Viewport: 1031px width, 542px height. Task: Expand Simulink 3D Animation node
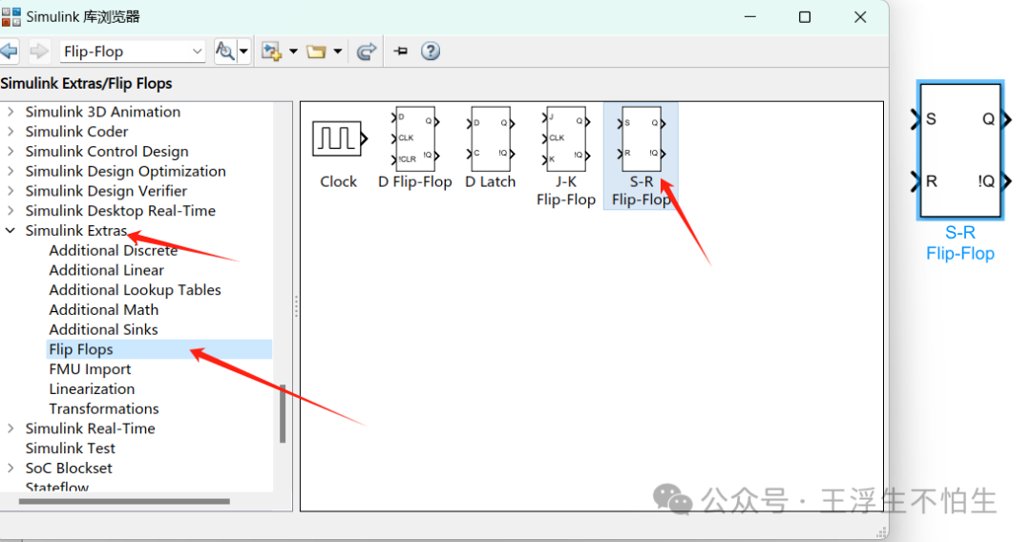point(11,112)
